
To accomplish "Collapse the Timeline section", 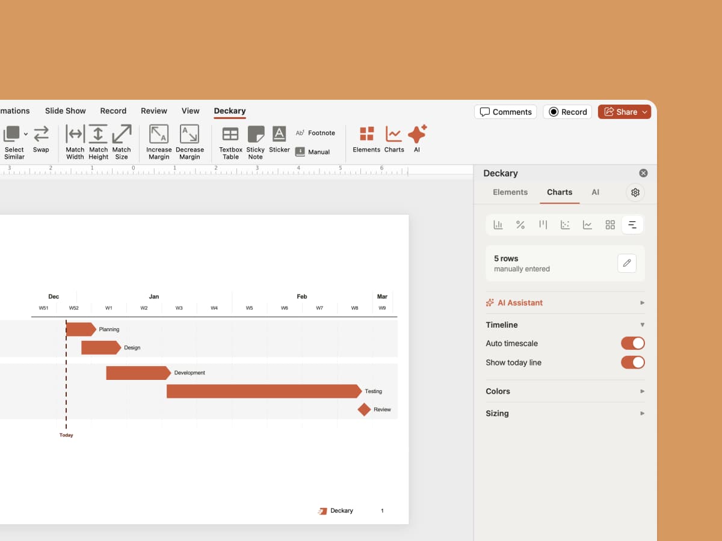I will click(565, 325).
